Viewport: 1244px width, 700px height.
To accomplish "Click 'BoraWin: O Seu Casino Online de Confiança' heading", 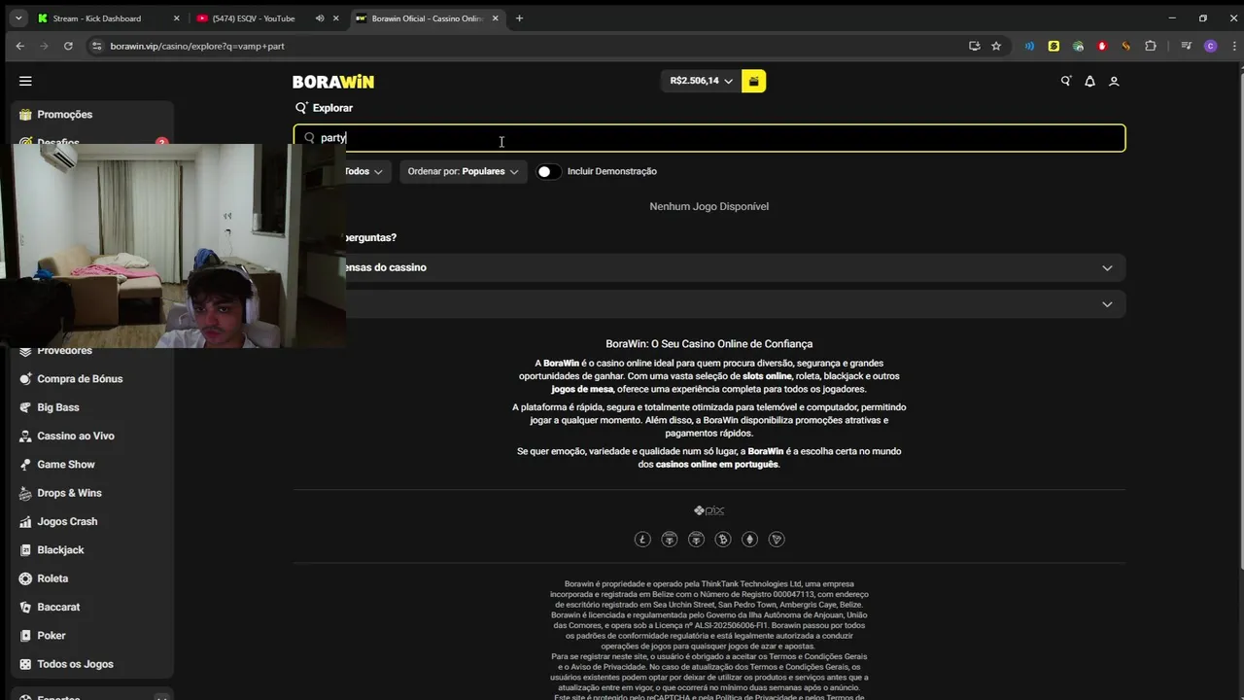I will click(709, 344).
